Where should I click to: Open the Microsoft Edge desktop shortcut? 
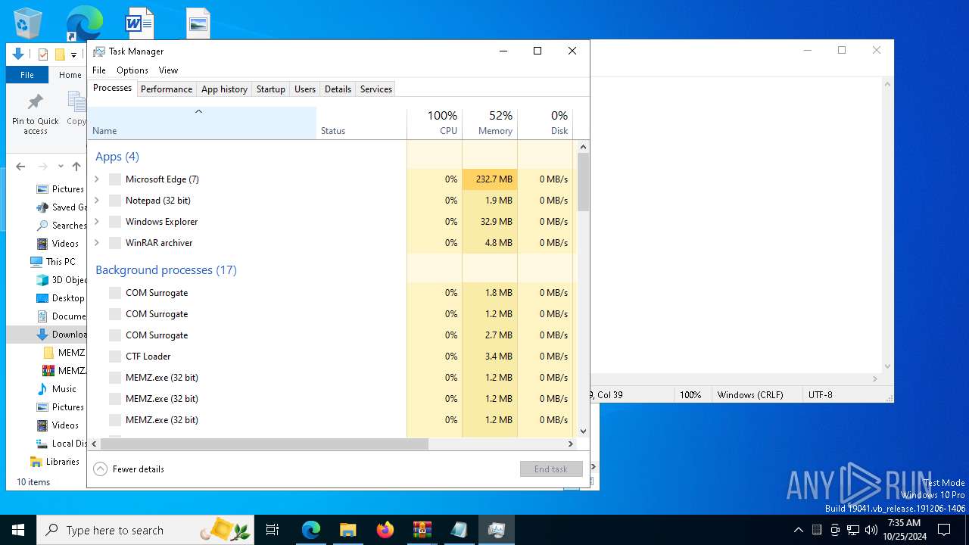(x=84, y=23)
